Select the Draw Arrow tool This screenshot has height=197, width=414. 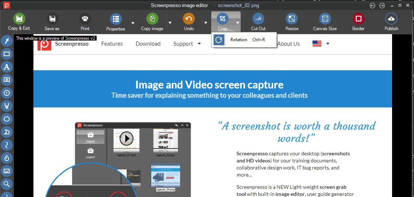click(x=7, y=41)
